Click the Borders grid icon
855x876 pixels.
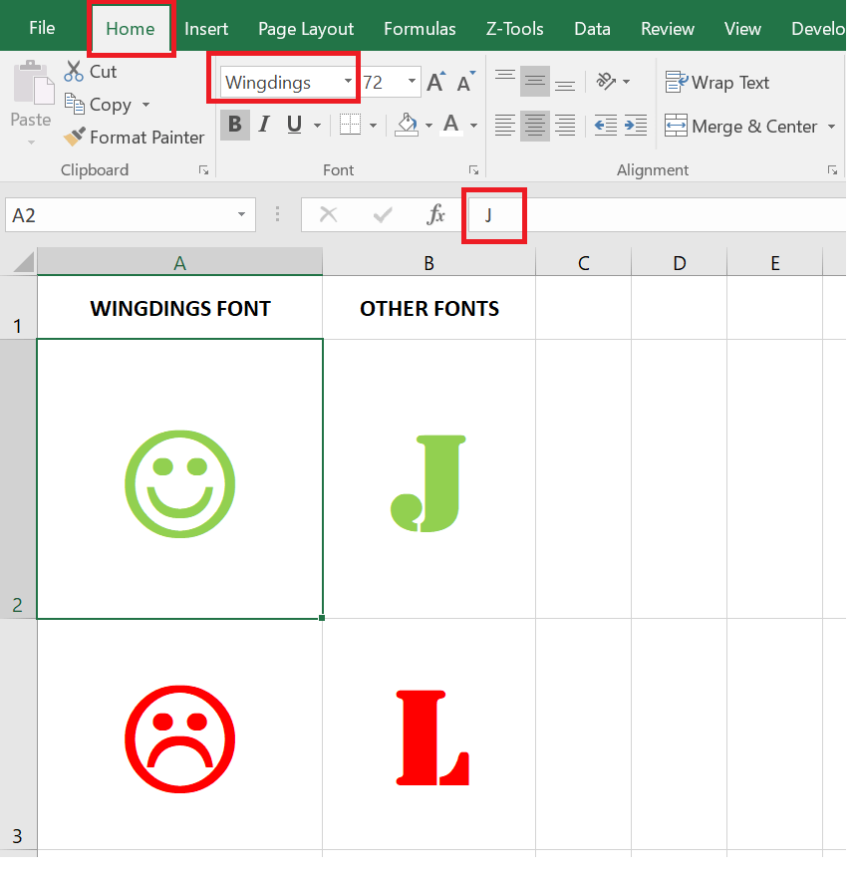point(350,125)
